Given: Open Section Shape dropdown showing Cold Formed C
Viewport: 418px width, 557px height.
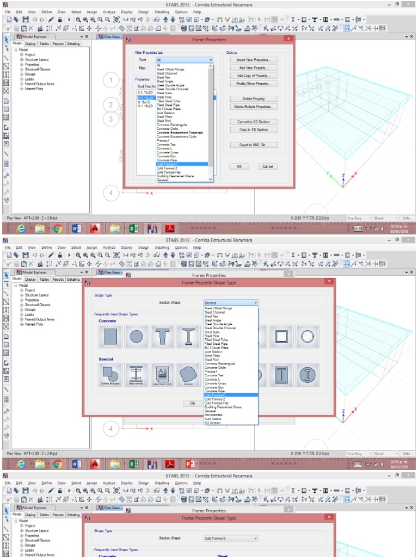Looking at the screenshot, I should click(x=231, y=539).
